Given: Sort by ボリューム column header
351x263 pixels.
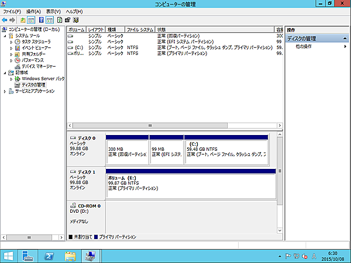Looking at the screenshot, I should click(x=77, y=30).
